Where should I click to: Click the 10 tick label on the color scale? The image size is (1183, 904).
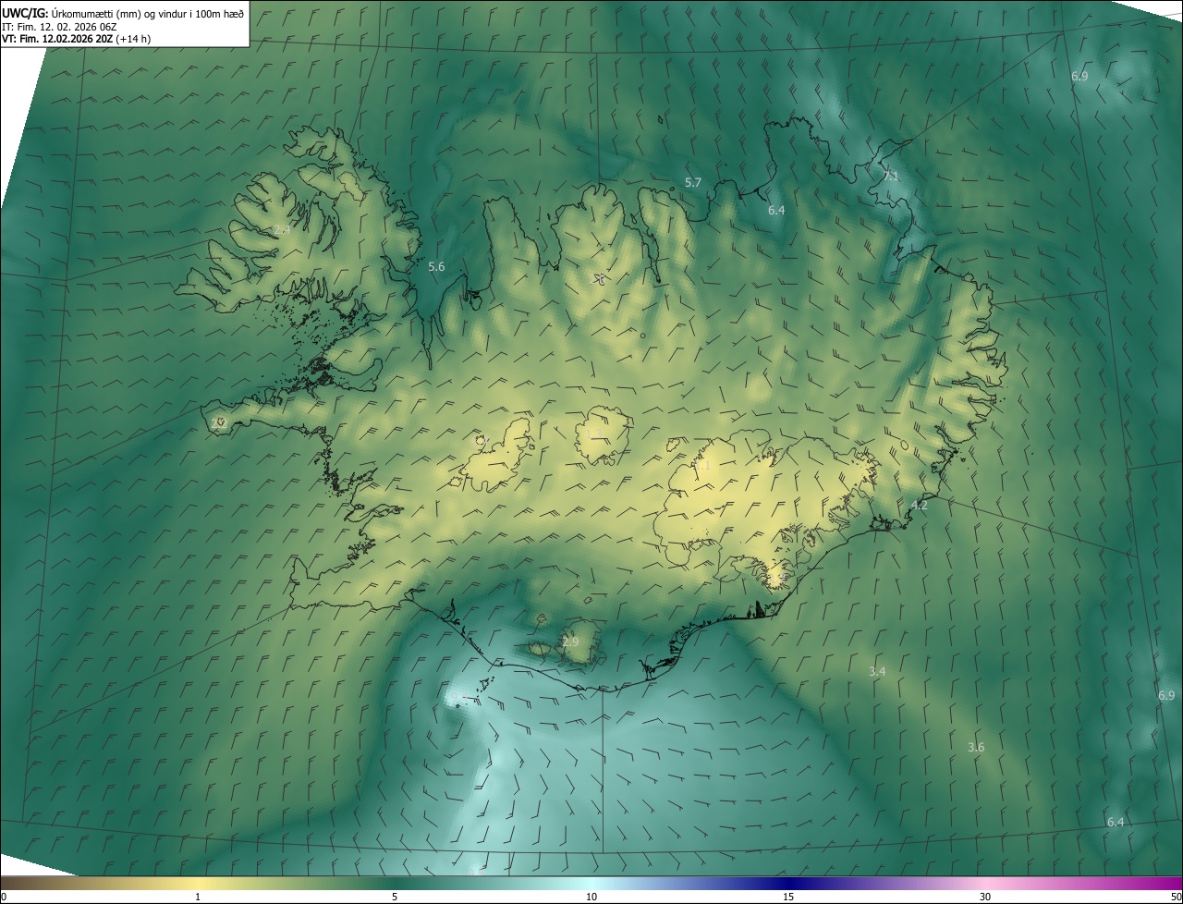tap(591, 897)
